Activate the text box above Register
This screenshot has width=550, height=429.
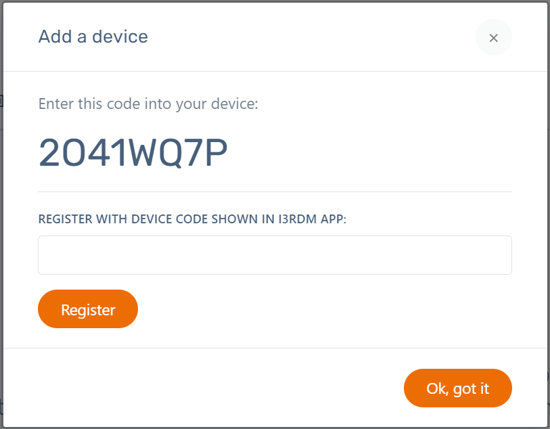pos(275,255)
